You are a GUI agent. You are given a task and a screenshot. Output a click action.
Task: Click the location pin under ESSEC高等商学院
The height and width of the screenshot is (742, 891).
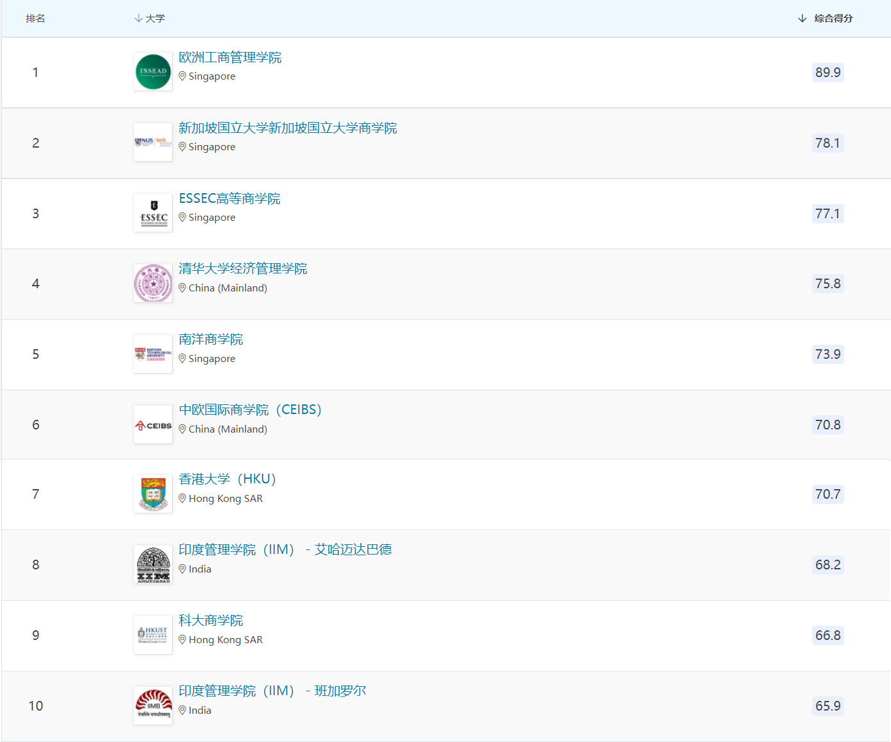[x=182, y=217]
